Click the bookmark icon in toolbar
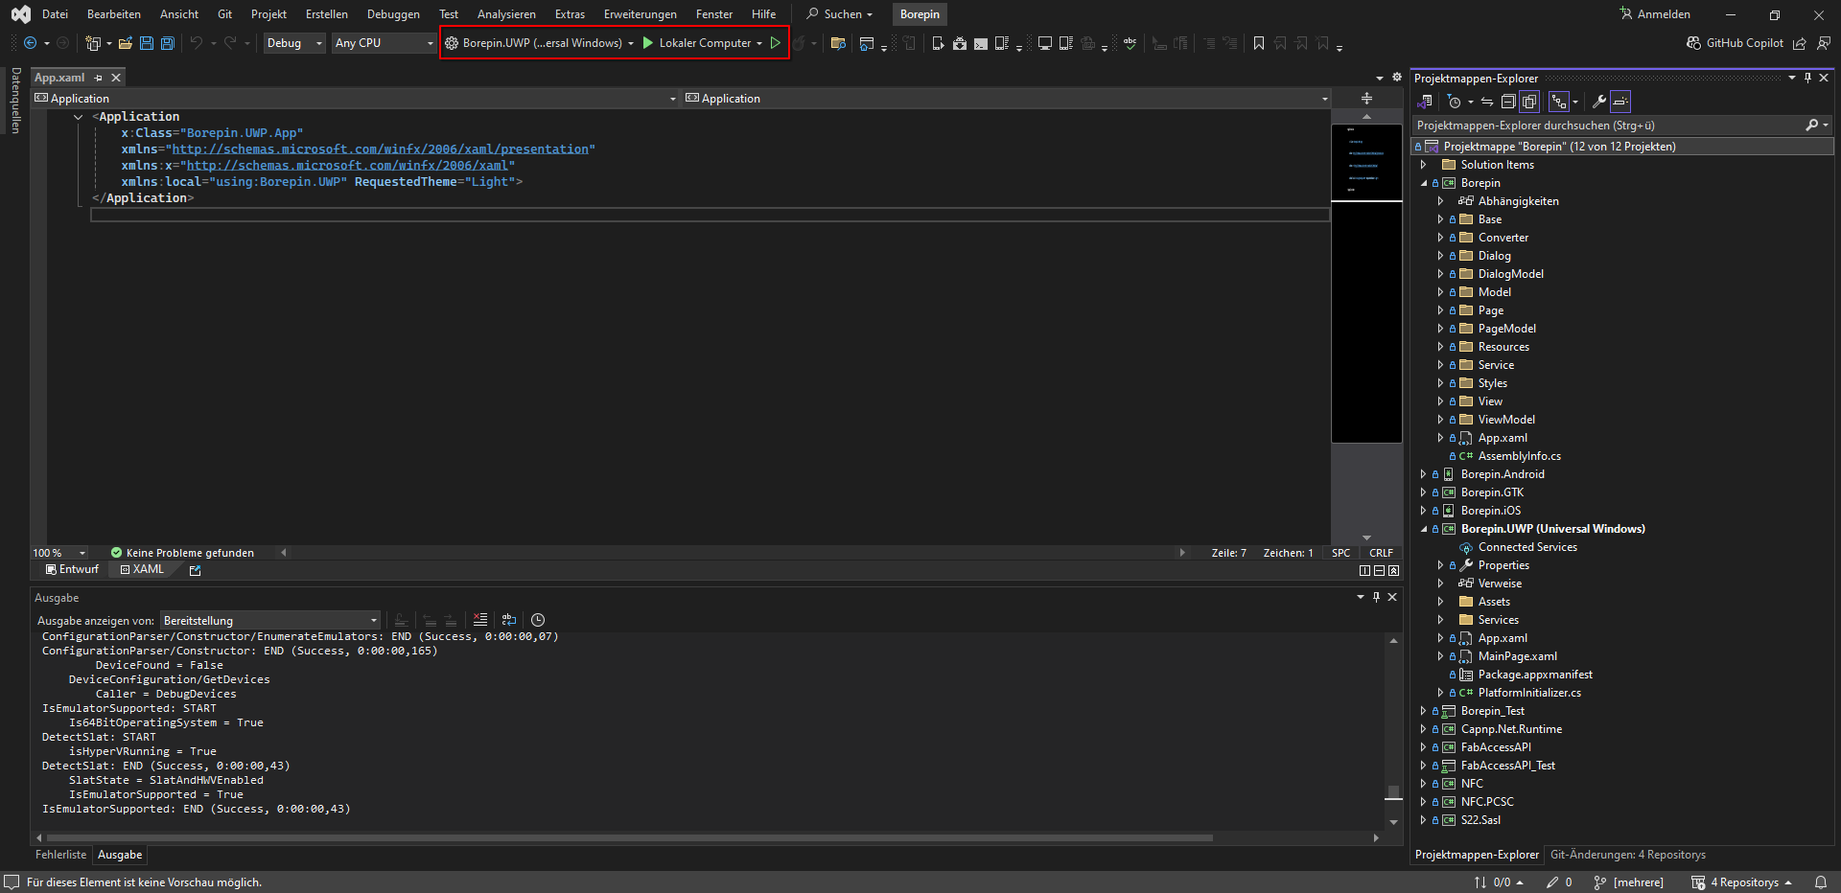The height and width of the screenshot is (893, 1841). pyautogui.click(x=1259, y=43)
